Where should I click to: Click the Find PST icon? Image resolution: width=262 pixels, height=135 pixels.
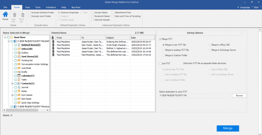21,14
